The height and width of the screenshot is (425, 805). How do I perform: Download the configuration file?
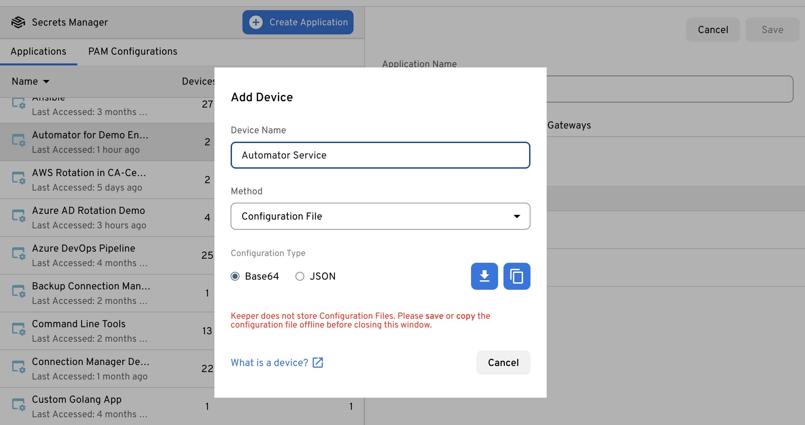484,276
